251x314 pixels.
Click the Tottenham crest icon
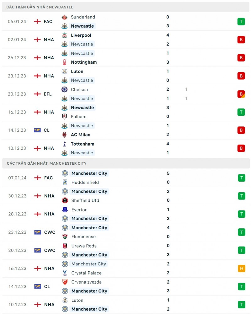click(64, 144)
